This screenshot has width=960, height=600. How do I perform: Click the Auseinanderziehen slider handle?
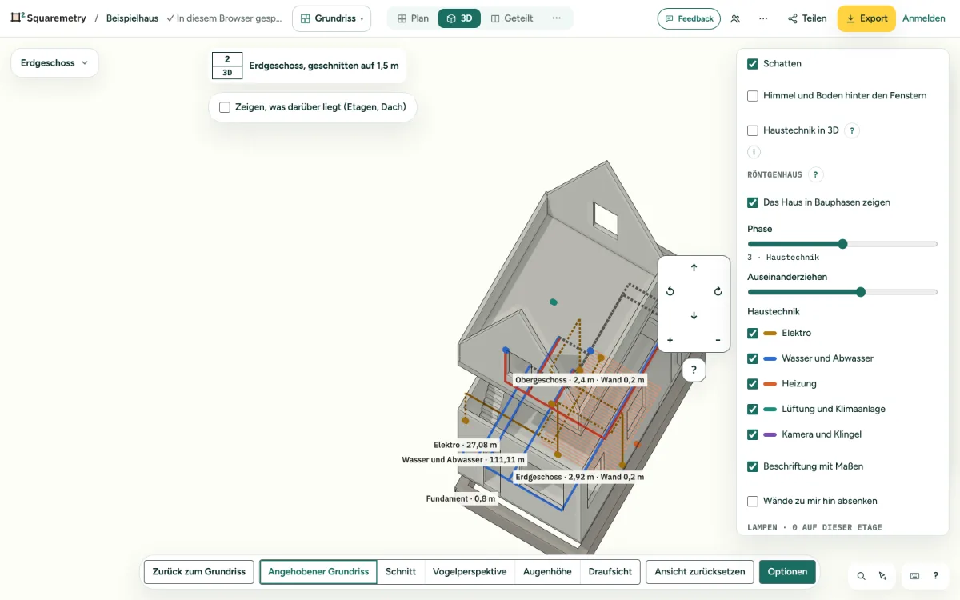pos(861,292)
